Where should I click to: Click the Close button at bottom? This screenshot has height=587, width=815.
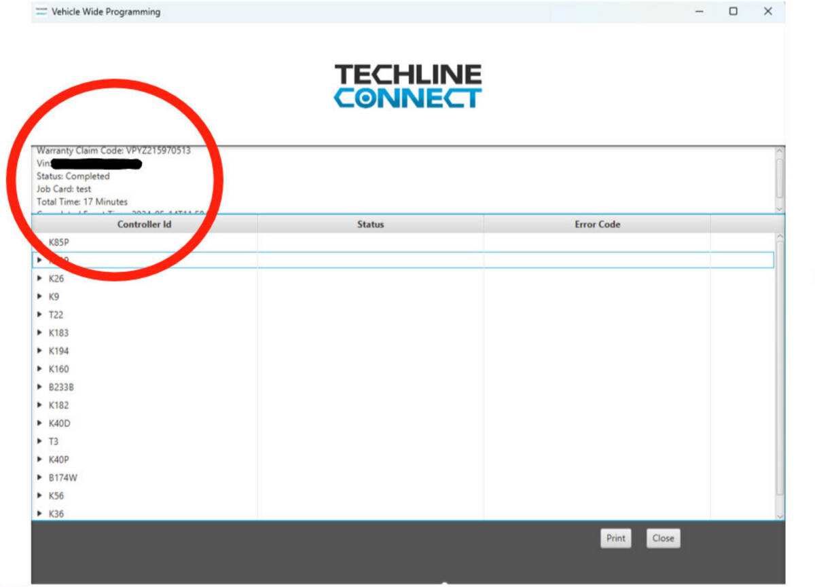click(663, 538)
